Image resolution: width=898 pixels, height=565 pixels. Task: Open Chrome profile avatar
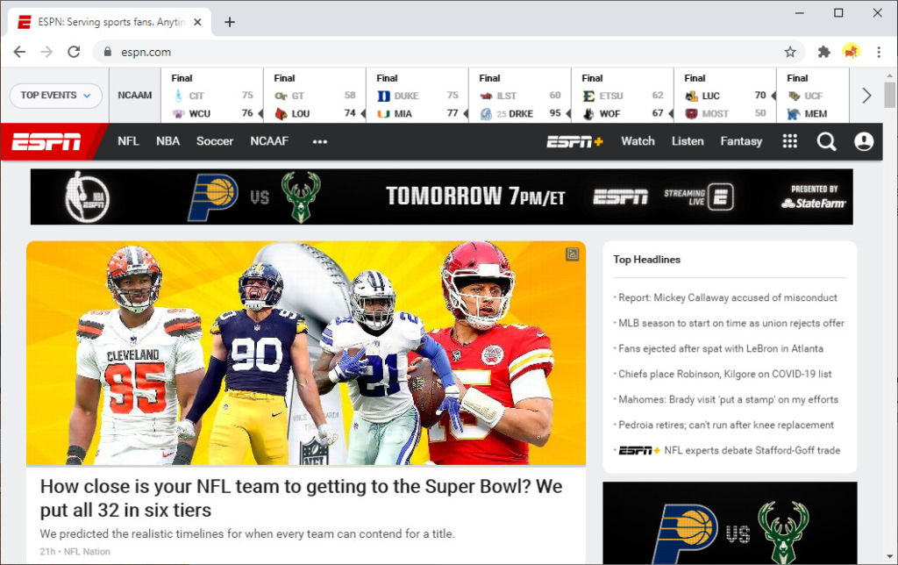click(x=851, y=52)
